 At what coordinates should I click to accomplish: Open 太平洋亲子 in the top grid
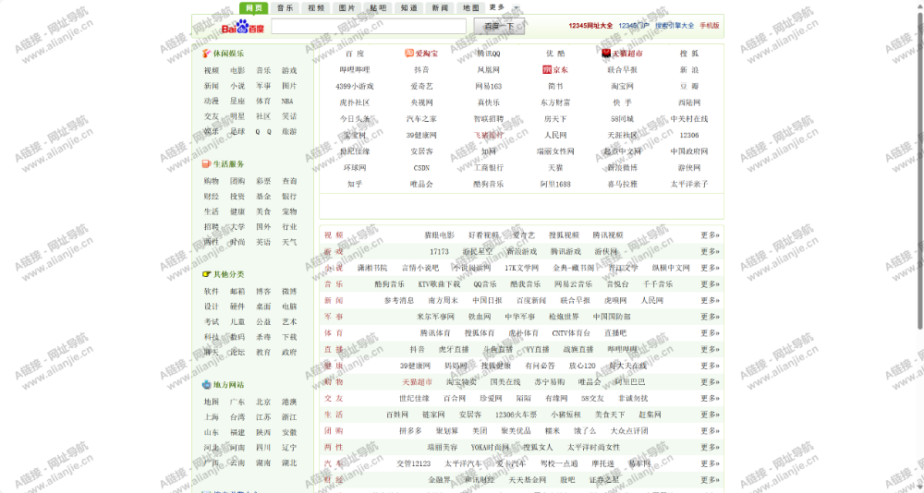(689, 185)
